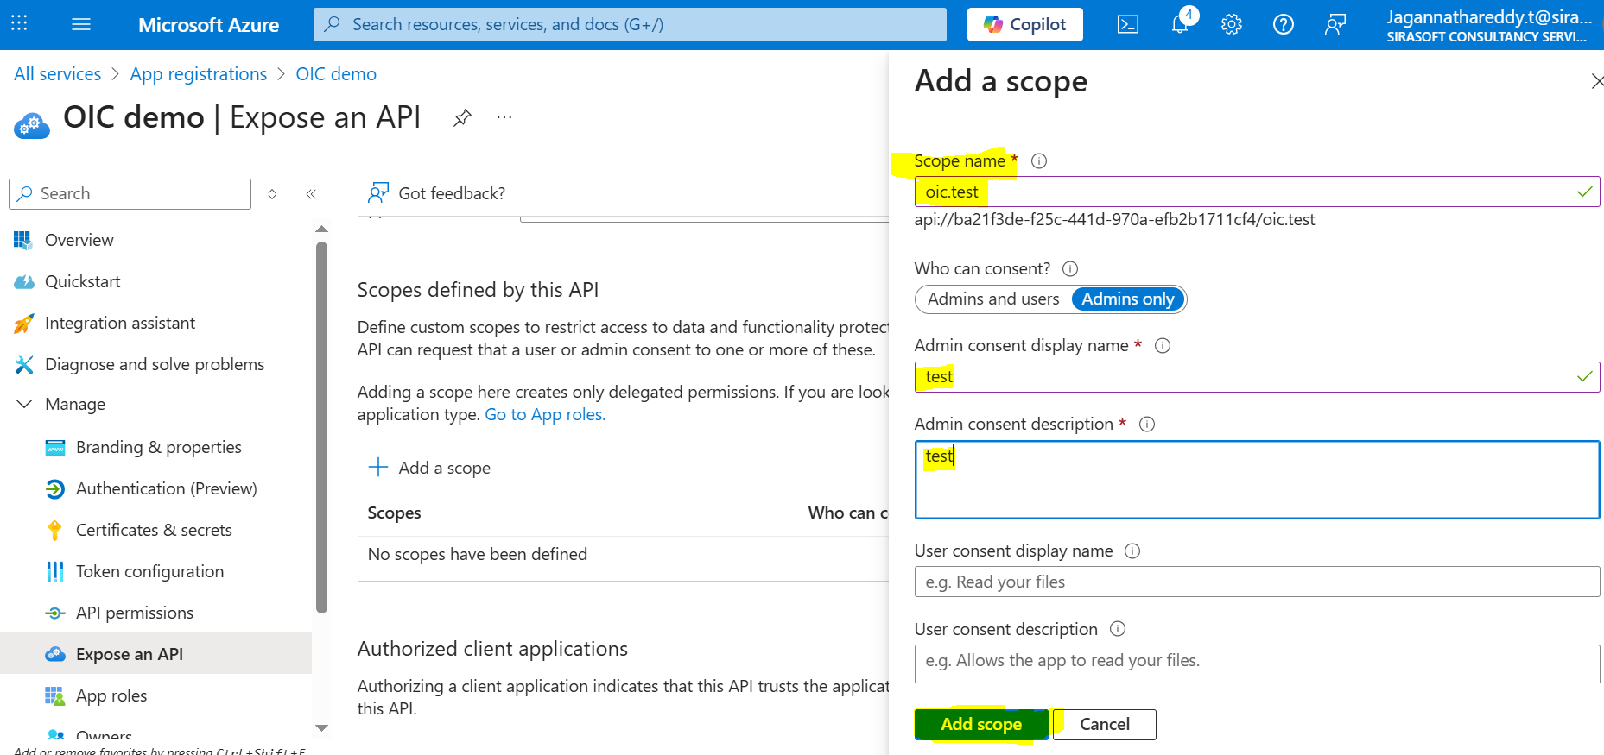Open the Azure portal waffle menu icon
Screen dimensions: 1604x755
[x=19, y=24]
